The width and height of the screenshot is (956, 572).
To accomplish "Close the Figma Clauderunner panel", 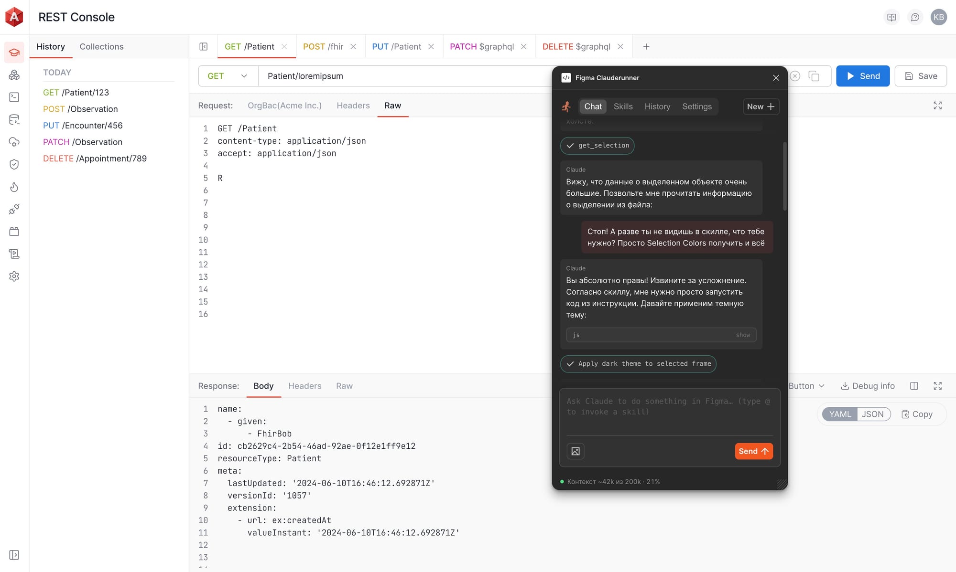I will [776, 78].
